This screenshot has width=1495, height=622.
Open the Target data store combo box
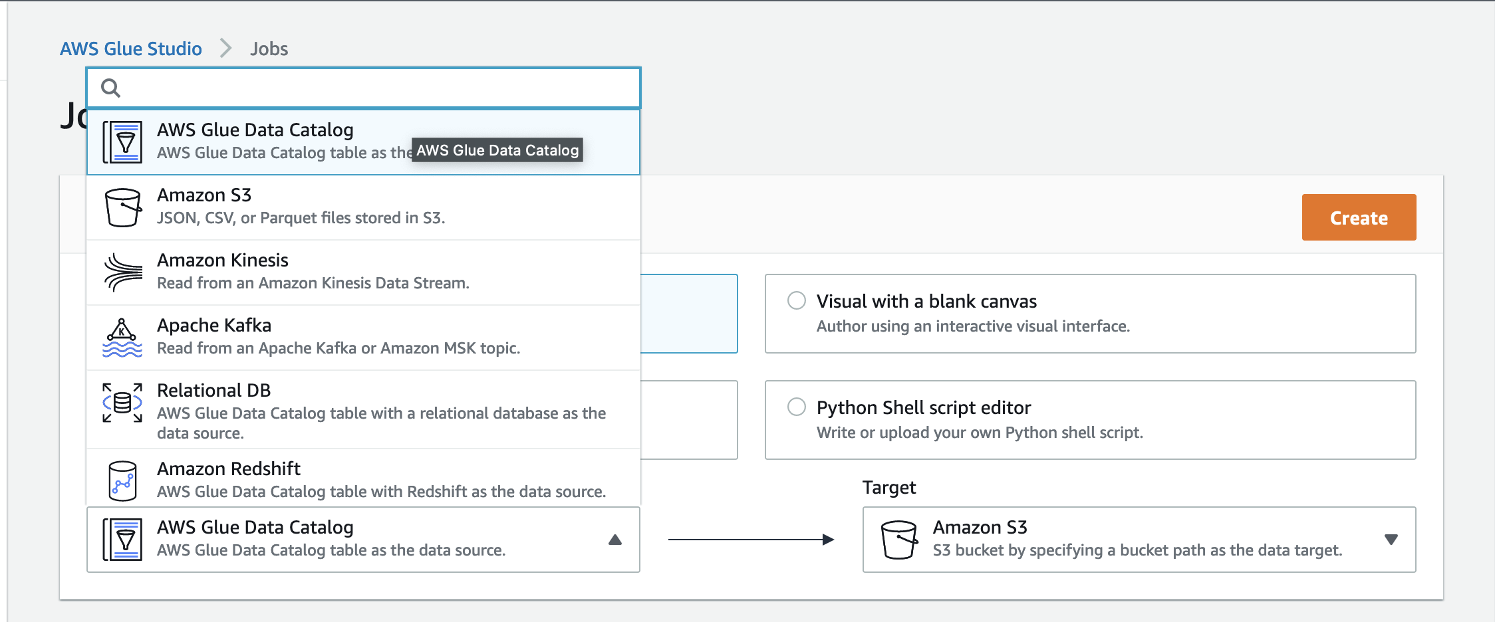click(x=1137, y=540)
